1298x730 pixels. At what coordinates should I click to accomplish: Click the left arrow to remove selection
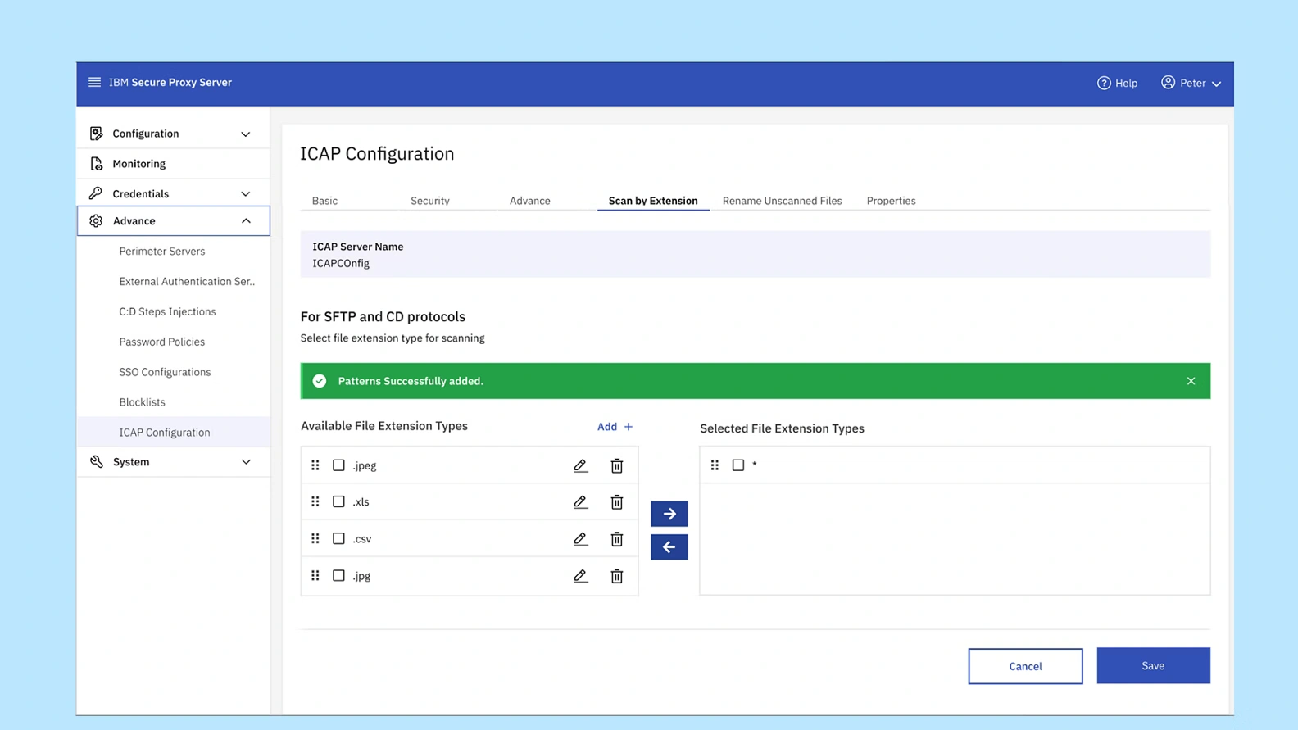669,547
